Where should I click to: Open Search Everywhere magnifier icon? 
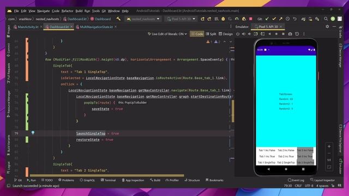coord(326,19)
